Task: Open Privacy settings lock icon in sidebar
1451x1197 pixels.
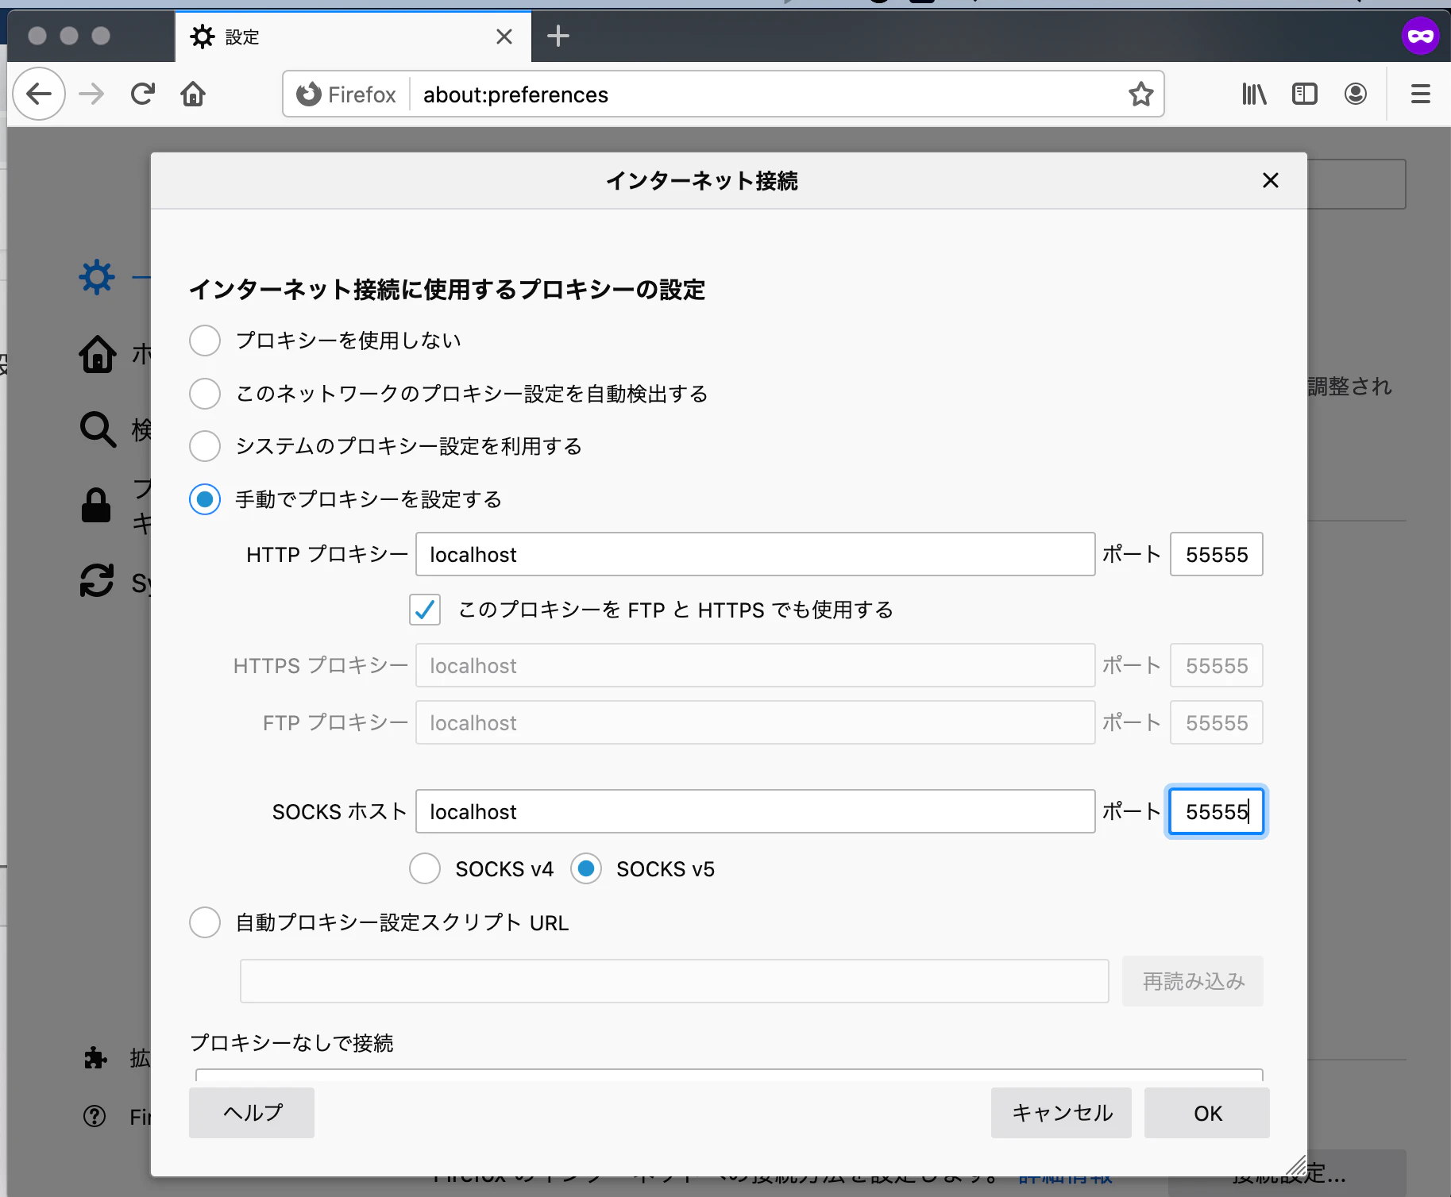Action: [96, 505]
